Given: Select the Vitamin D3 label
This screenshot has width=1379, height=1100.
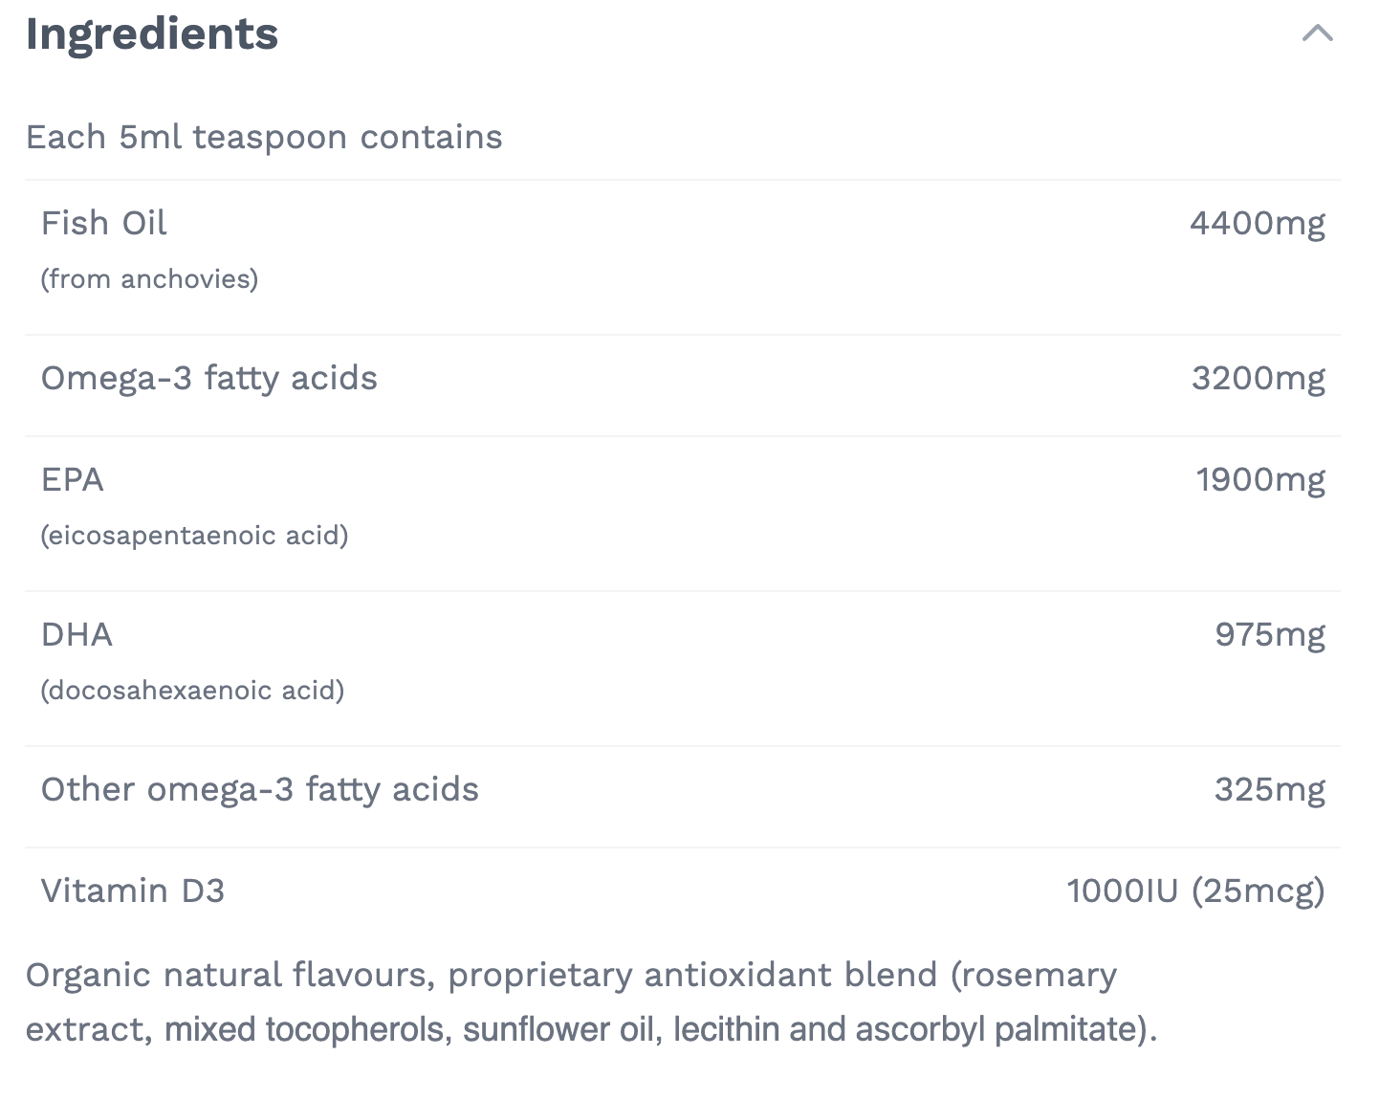Looking at the screenshot, I should 132,891.
